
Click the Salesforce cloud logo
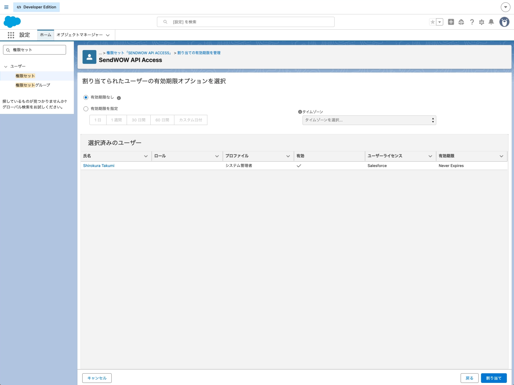point(12,22)
